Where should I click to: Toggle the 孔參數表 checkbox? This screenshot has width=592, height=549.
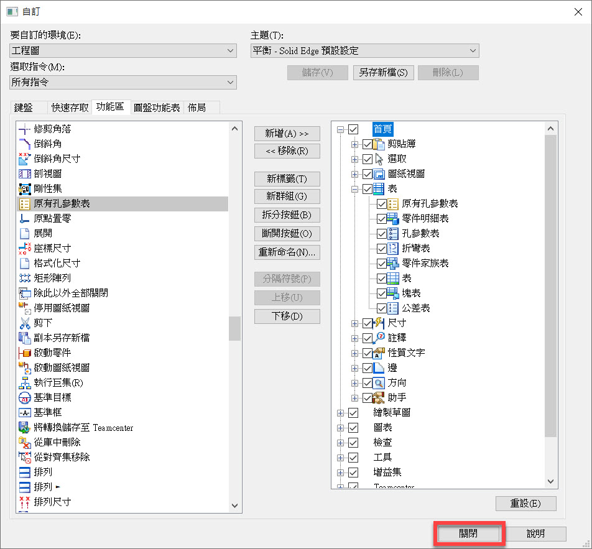click(382, 233)
